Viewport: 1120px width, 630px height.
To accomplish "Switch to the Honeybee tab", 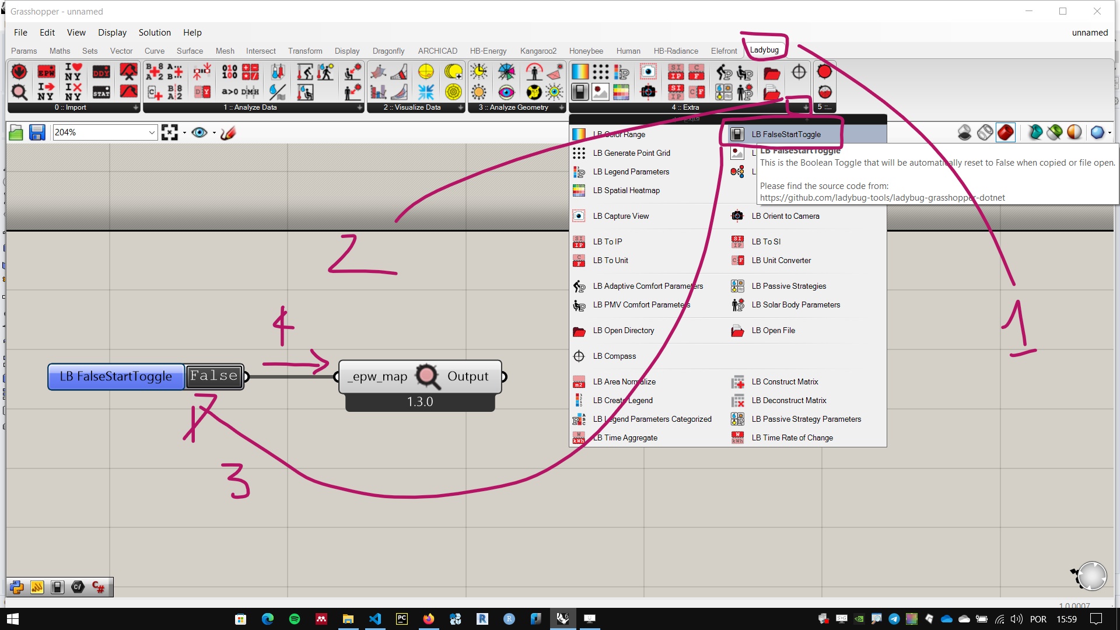I will click(x=586, y=51).
